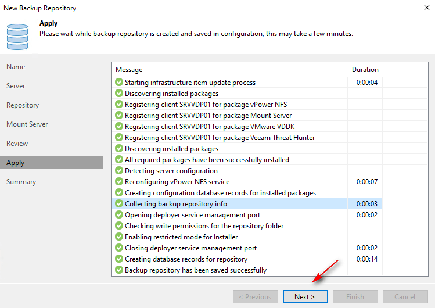Click green check beside Veeam Threat Hunter row
Viewport: 435px width, 308px height.
[x=119, y=138]
